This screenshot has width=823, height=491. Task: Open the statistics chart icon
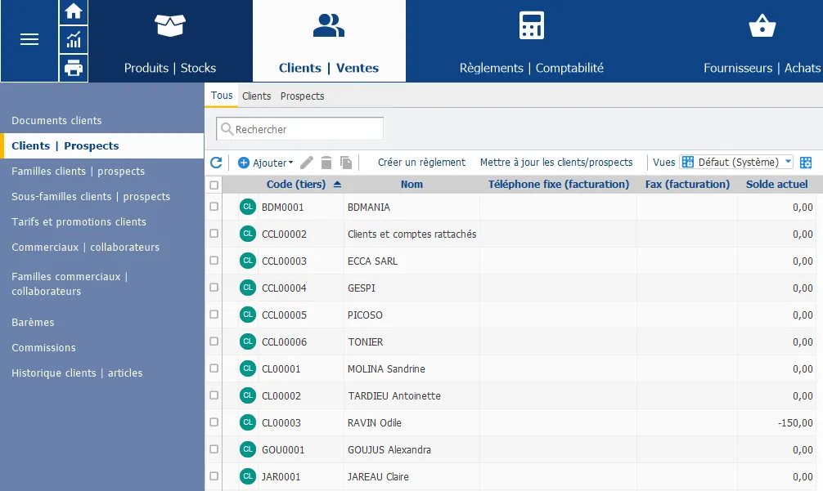tap(74, 39)
